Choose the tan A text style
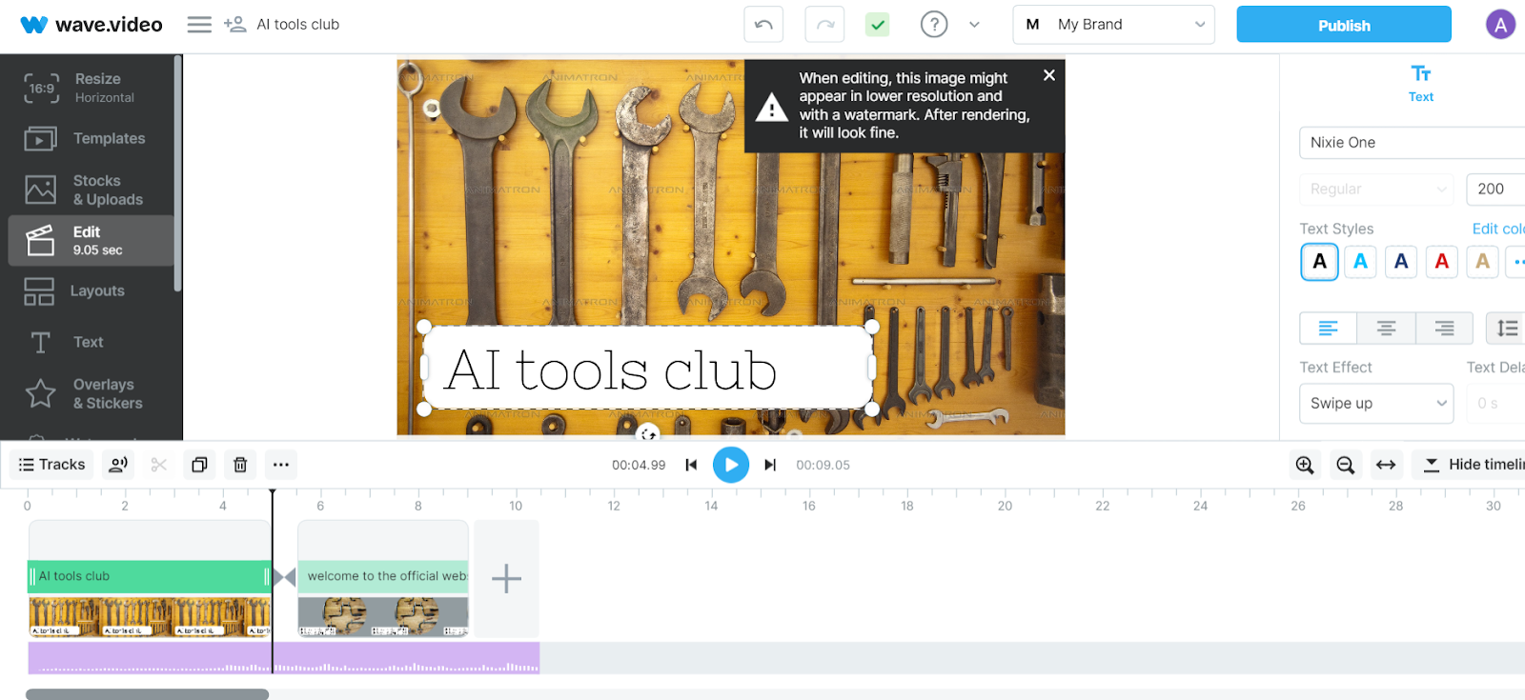This screenshot has height=700, width=1525. tap(1482, 262)
